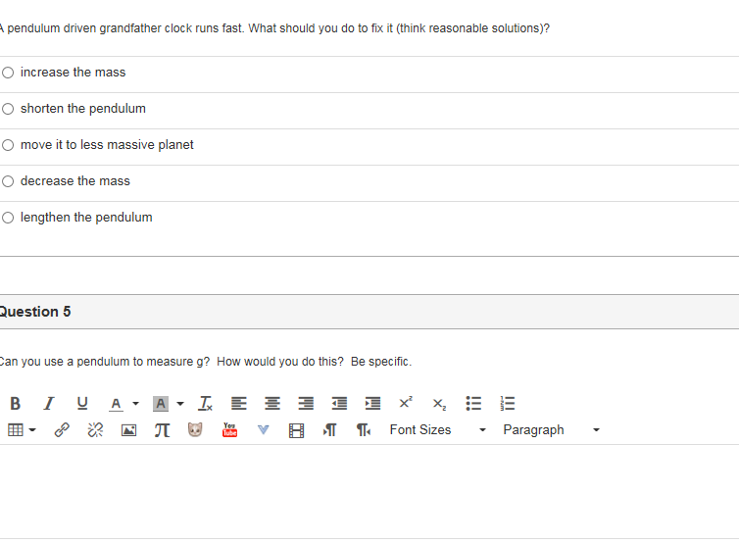
Task: Open the insert table menu
Action: pos(22,430)
